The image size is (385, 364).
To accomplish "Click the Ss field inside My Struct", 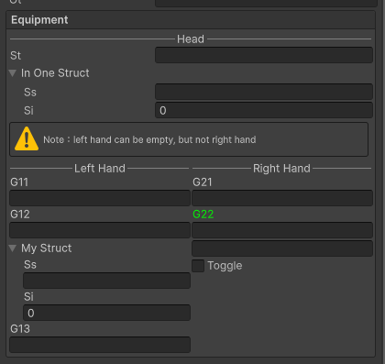I will pos(107,281).
